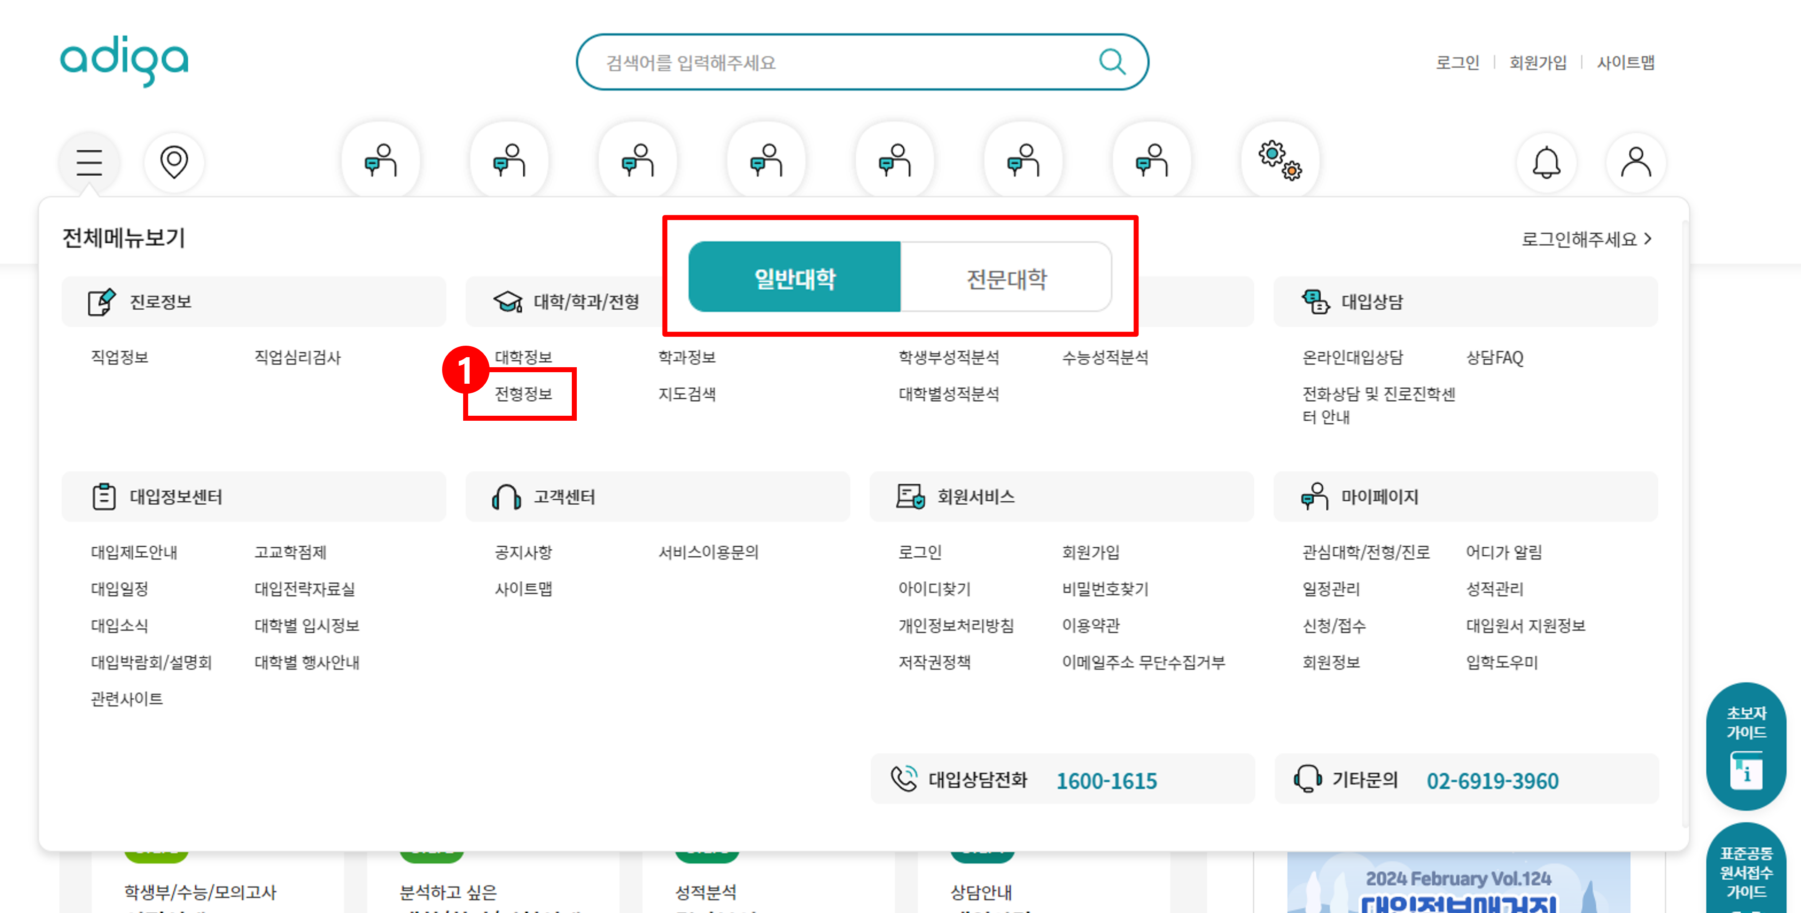This screenshot has height=913, width=1801.
Task: Click the location pin icon
Action: [174, 162]
